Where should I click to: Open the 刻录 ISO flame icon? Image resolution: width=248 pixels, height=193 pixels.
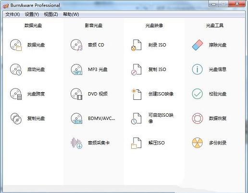[136, 45]
